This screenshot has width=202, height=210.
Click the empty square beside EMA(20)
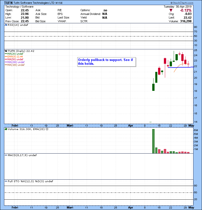click(x=47, y=129)
